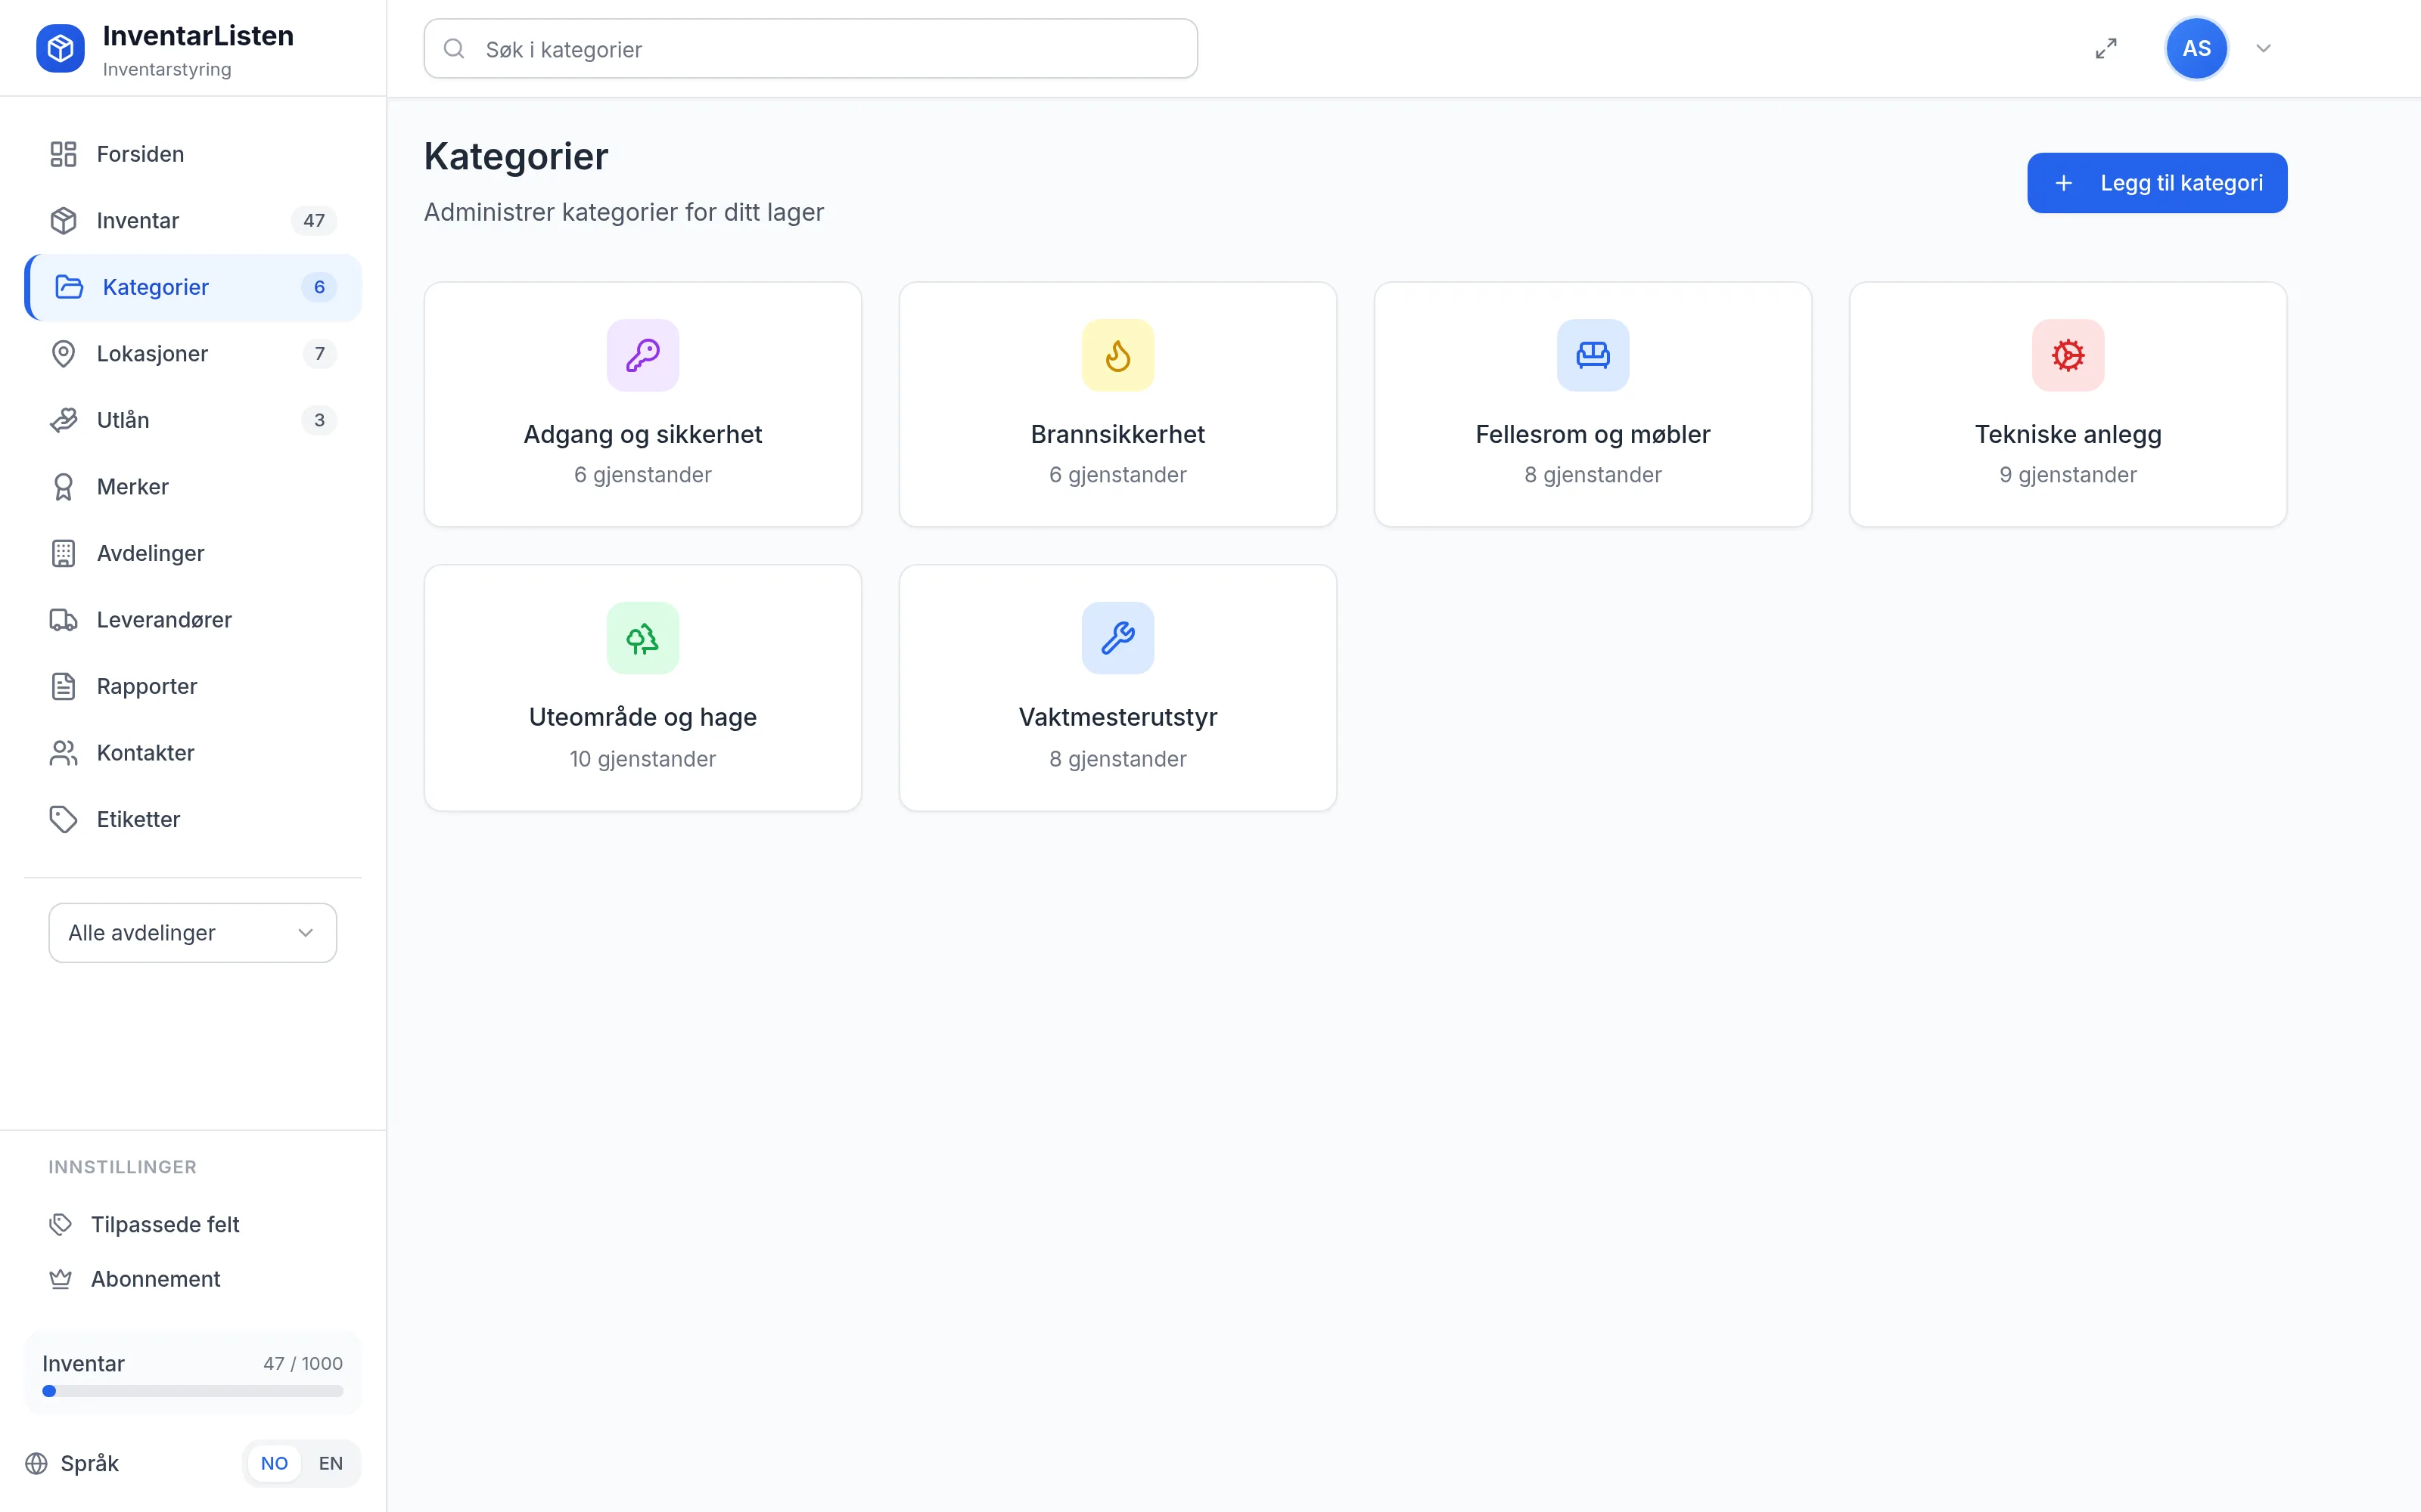Click the '47 / 1000' usage text
The width and height of the screenshot is (2421, 1512).
(x=303, y=1364)
